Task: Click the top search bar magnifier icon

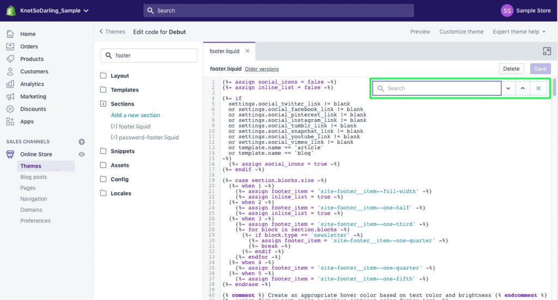Action: [150, 11]
